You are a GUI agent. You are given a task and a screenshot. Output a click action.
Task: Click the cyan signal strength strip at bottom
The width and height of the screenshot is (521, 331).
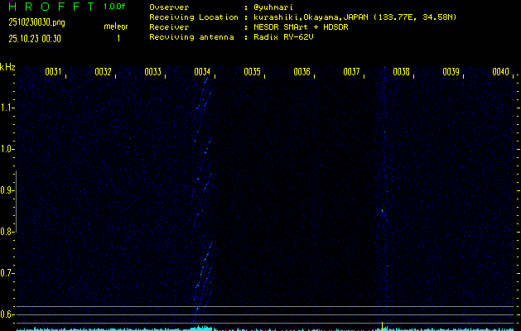pos(260,328)
